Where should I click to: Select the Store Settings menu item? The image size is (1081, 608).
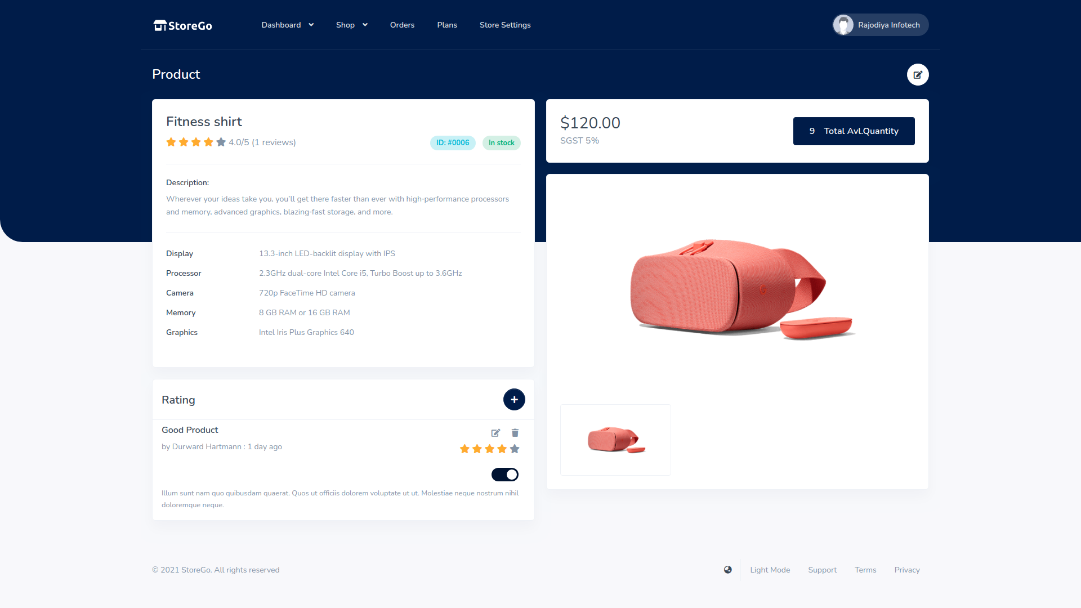tap(505, 25)
